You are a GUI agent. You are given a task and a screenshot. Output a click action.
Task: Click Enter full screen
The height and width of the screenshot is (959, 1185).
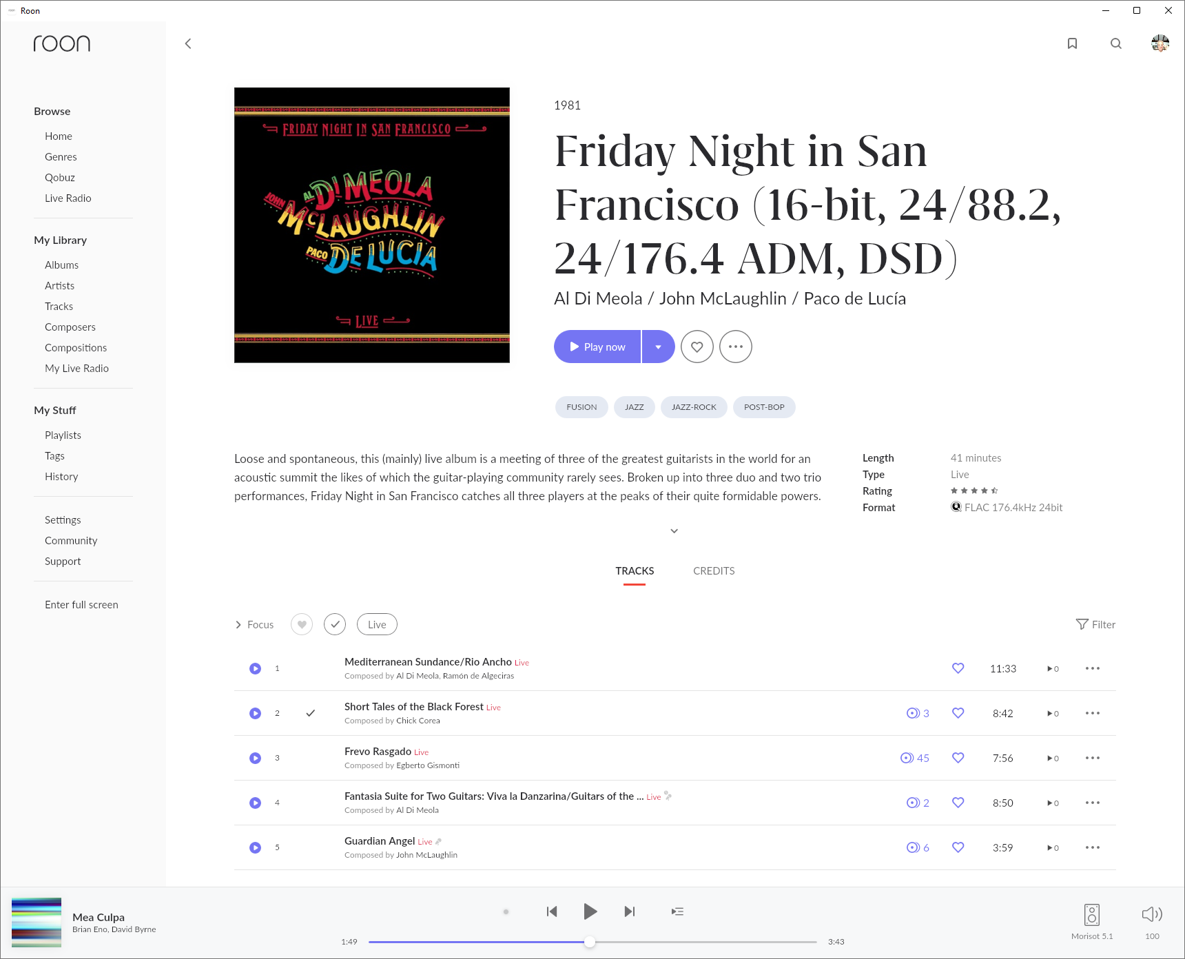(81, 605)
